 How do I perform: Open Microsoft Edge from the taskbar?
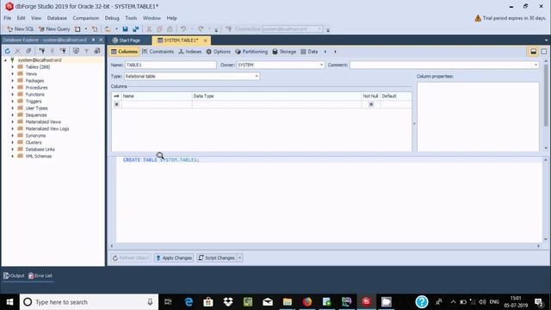pyautogui.click(x=189, y=302)
